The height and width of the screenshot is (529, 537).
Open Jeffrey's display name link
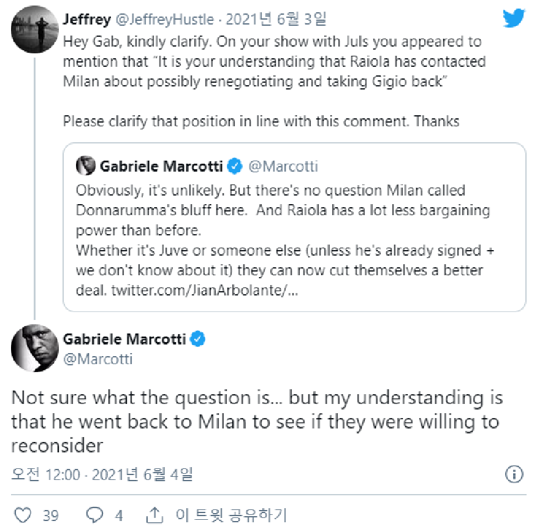click(x=86, y=20)
